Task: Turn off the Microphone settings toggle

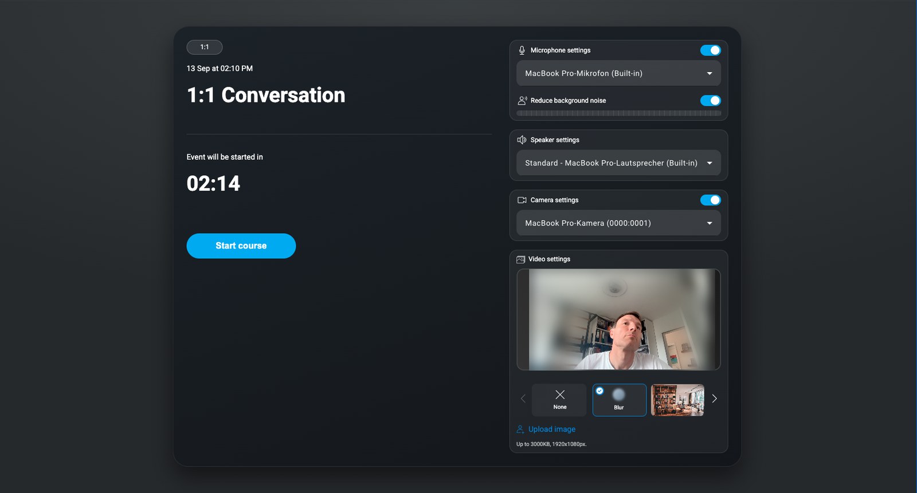Action: (x=711, y=50)
